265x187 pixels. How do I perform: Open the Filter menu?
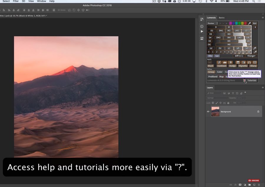point(16,1)
